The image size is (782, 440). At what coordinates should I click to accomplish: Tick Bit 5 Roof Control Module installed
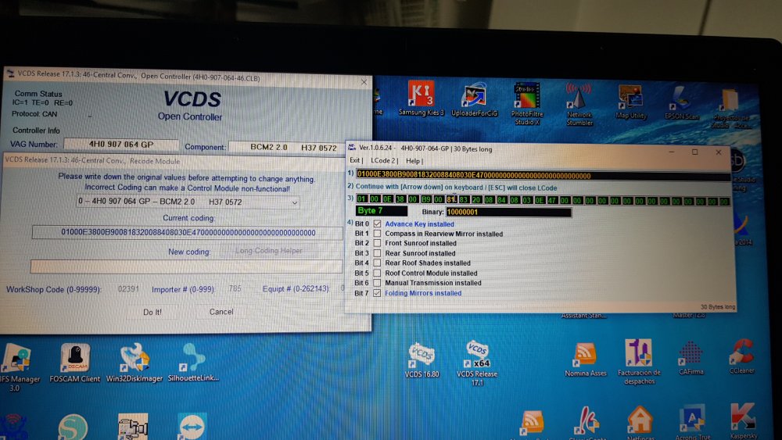[x=377, y=273]
